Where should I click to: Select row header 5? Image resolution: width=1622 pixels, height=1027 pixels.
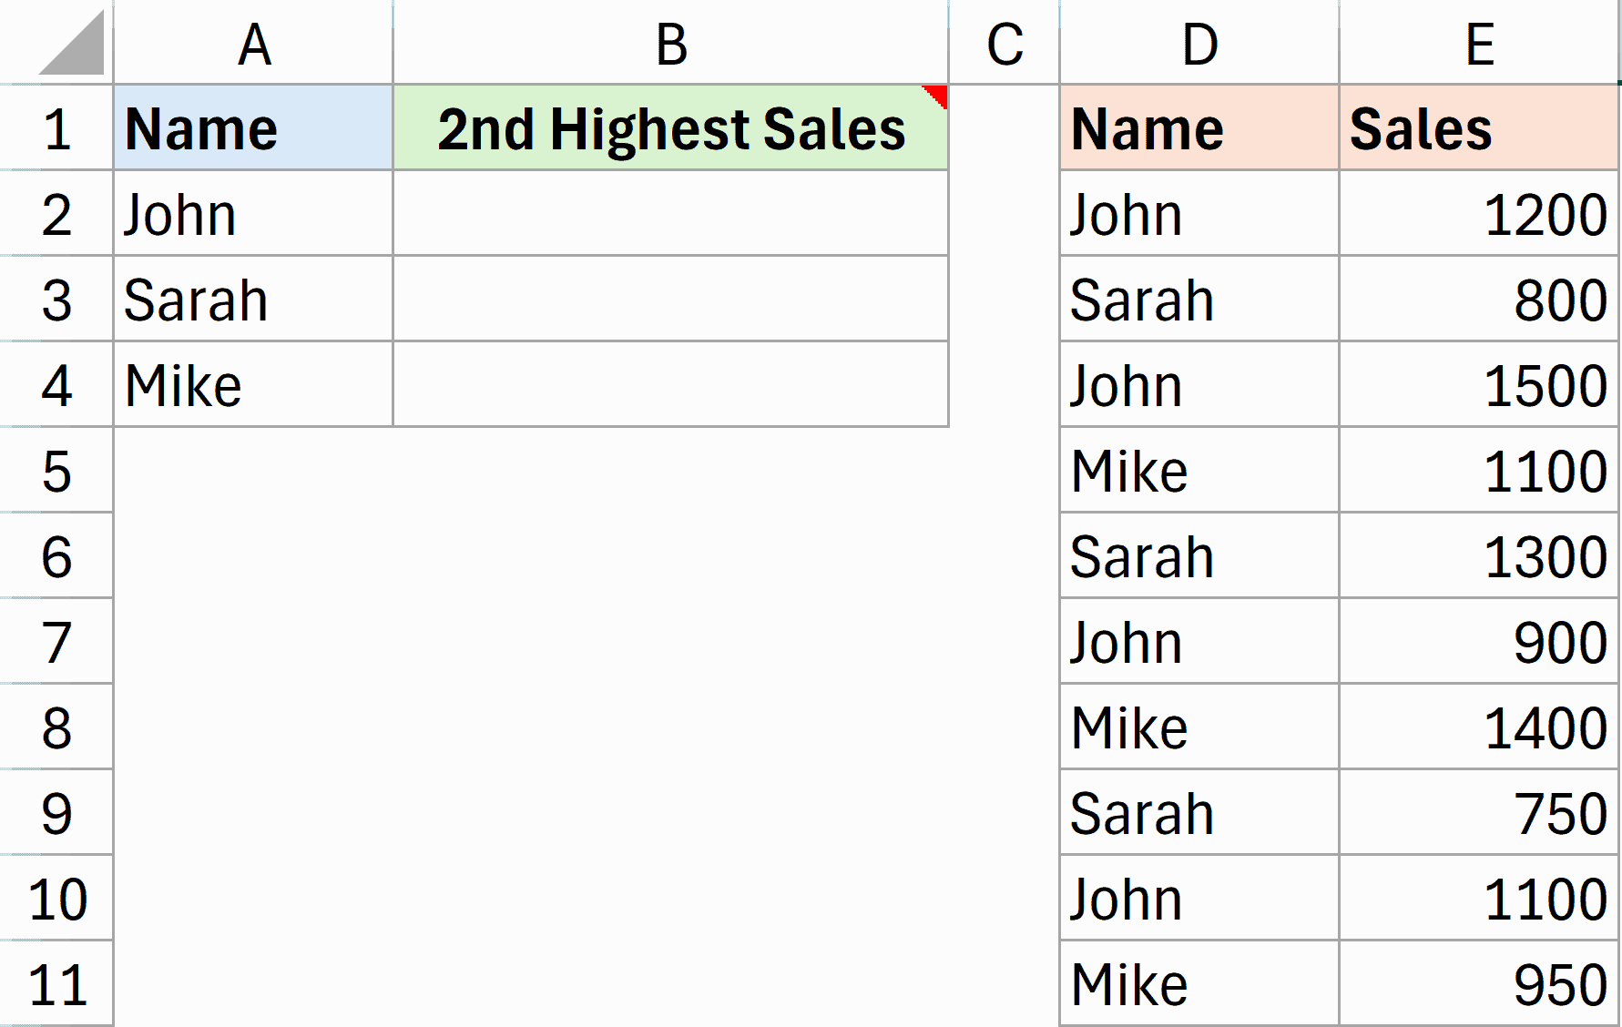(x=55, y=470)
